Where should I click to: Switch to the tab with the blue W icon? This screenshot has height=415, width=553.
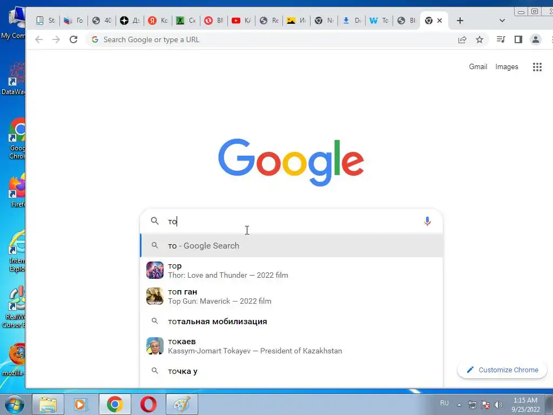[x=379, y=21]
